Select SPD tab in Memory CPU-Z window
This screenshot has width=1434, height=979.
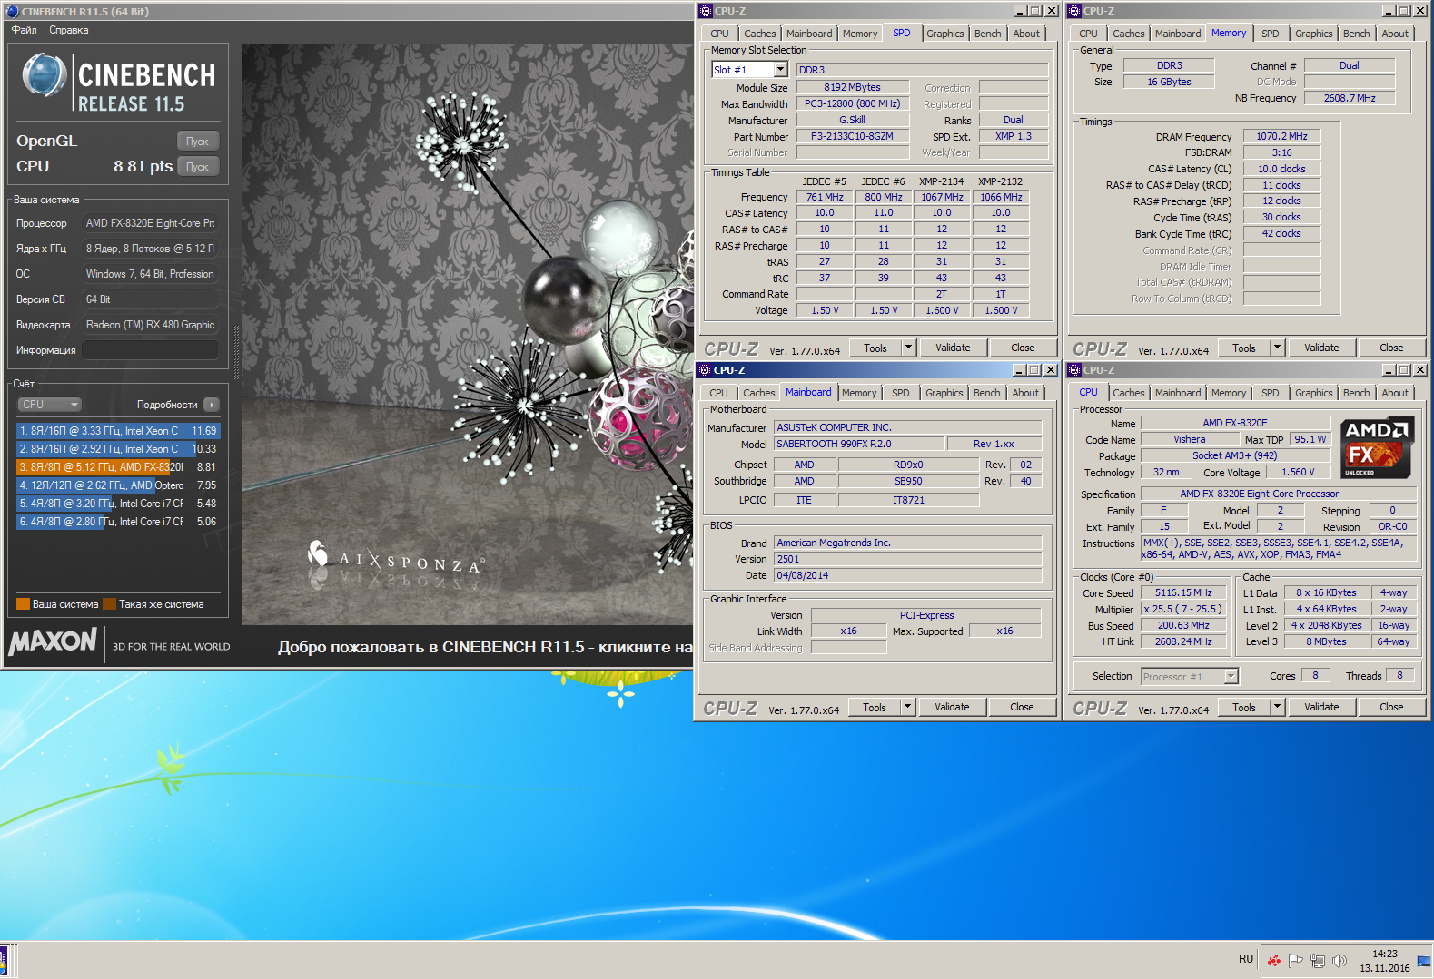pos(1271,34)
